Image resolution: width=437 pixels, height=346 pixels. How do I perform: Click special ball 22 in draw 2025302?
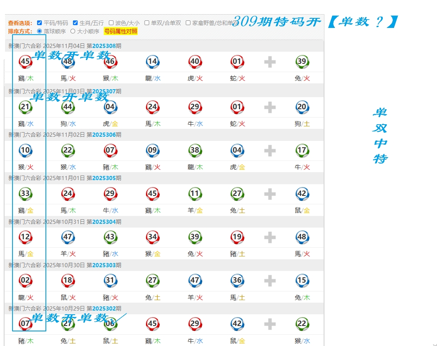302,324
